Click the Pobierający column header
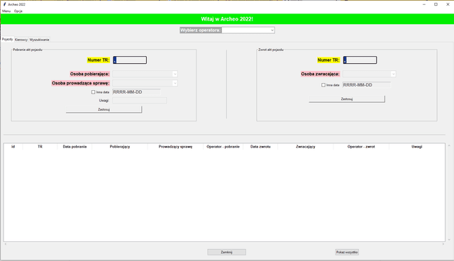 click(120, 147)
